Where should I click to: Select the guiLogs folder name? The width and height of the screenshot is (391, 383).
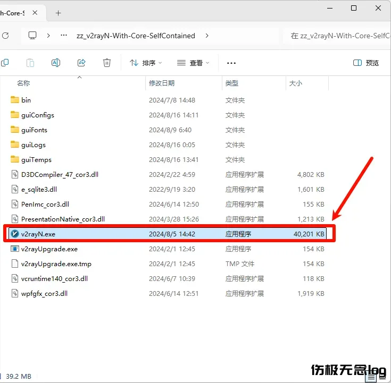click(x=34, y=144)
